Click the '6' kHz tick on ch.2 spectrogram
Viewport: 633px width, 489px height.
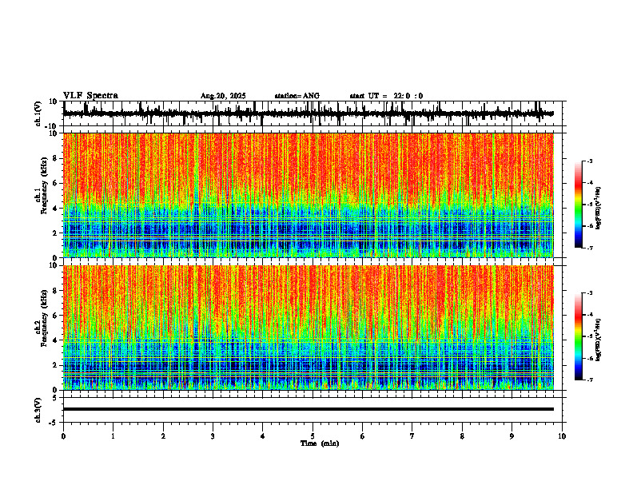point(55,316)
